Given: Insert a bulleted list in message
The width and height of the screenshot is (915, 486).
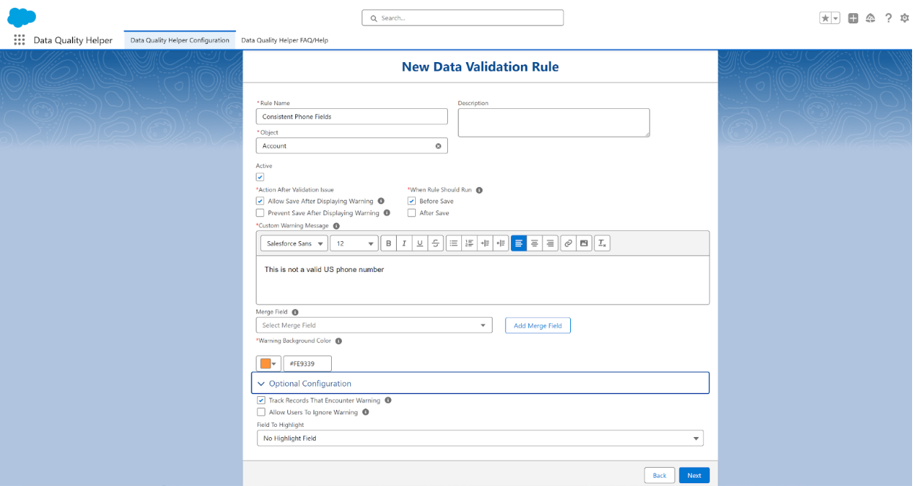Looking at the screenshot, I should [454, 243].
